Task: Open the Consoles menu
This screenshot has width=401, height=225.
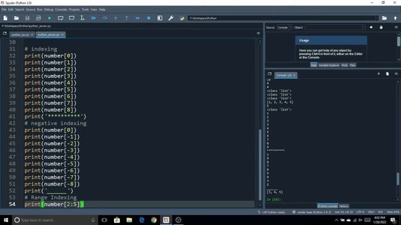Action: point(61,9)
